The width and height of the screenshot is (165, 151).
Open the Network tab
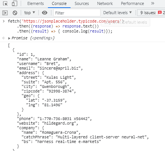click(105, 3)
